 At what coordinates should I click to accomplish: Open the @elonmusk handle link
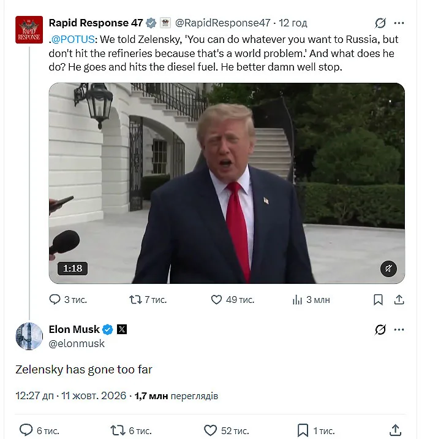(77, 343)
